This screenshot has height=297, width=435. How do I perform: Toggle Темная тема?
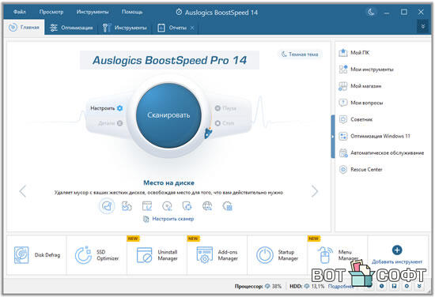[x=300, y=55]
